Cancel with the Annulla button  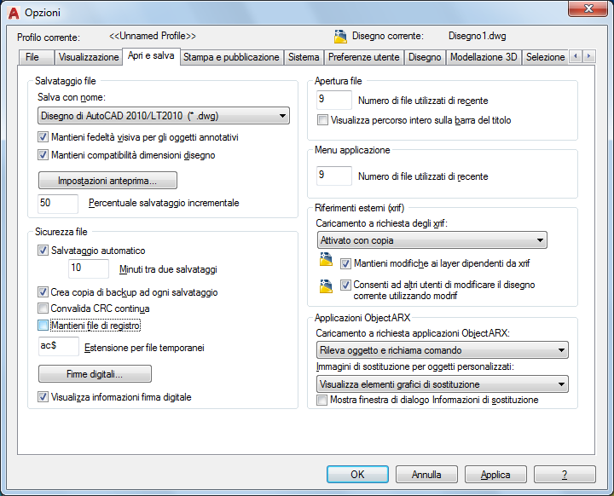coord(426,475)
